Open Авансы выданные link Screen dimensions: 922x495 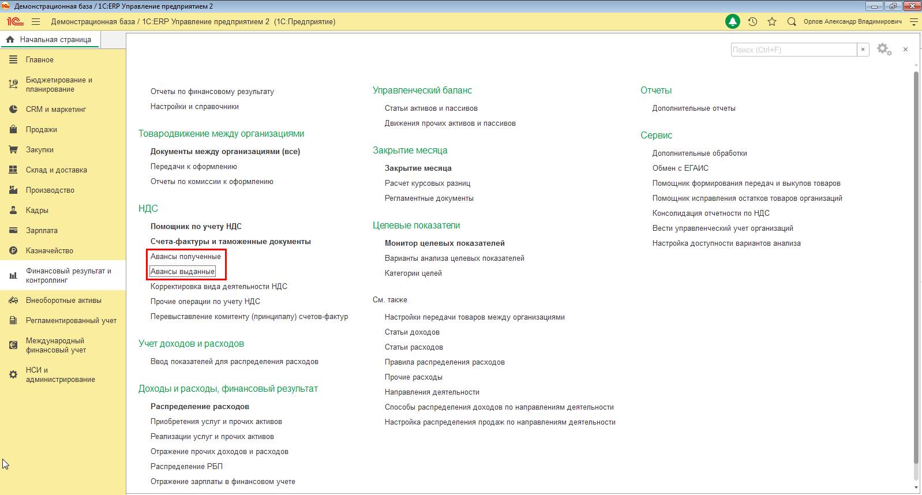[183, 272]
